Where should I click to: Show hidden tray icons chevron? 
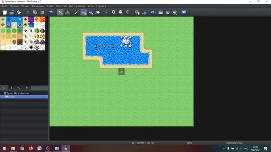[x=224, y=148]
